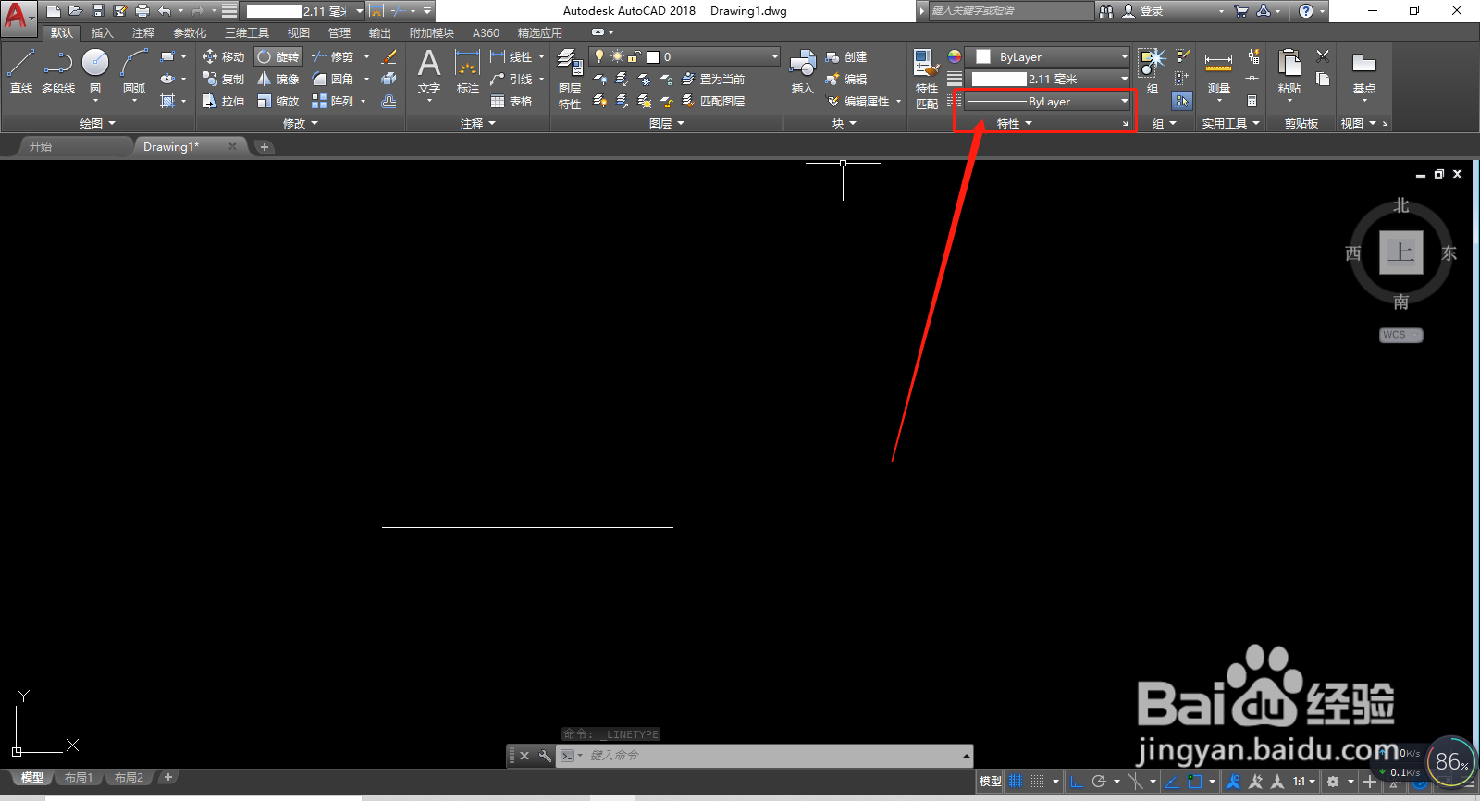Viewport: 1480px width, 801px height.
Task: Toggle isometric drafting in status bar
Action: point(1135,782)
